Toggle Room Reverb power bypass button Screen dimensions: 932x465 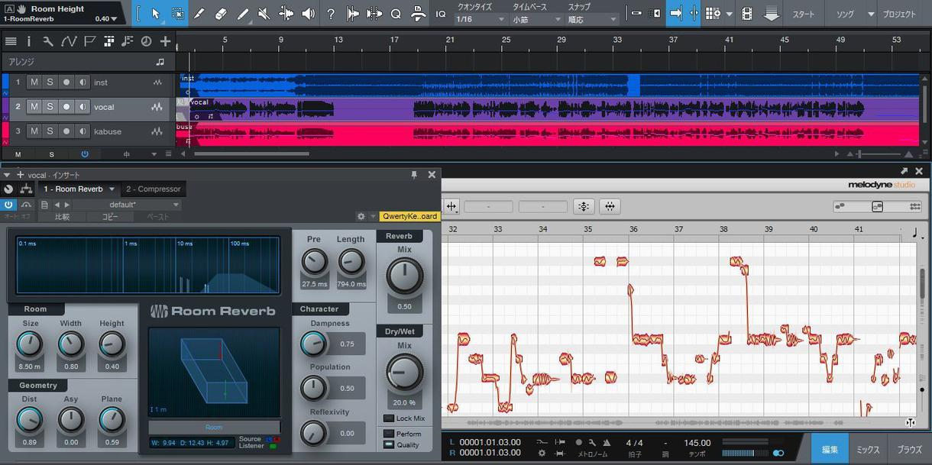9,205
